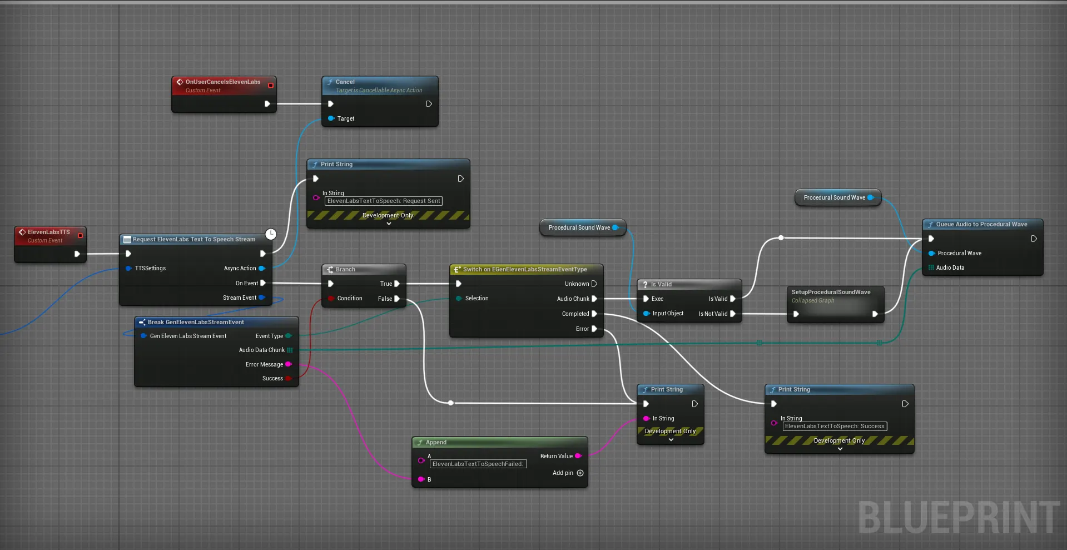Click the question mark icon on Is Valid node
1067x550 pixels.
point(646,284)
